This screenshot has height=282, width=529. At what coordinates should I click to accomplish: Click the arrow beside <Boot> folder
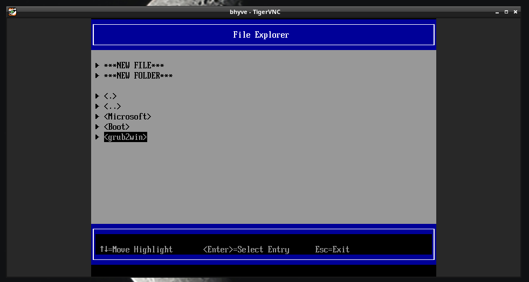[x=98, y=127]
